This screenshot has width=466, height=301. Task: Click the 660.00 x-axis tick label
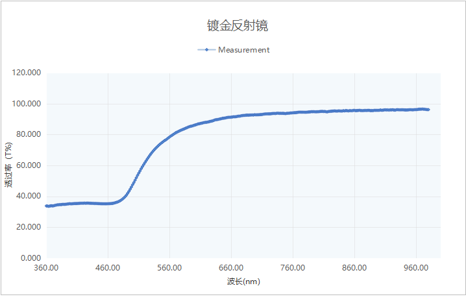click(x=231, y=267)
